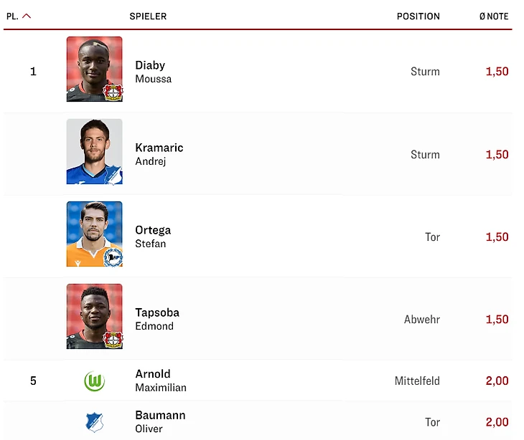
Task: Sort table by POSITION column header
Action: [x=418, y=16]
